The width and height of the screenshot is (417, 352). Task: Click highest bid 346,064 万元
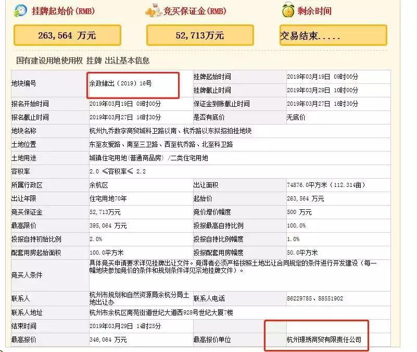(x=108, y=340)
